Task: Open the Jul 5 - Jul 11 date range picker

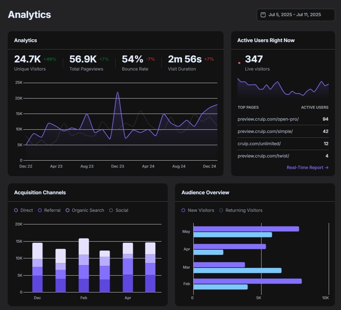Action: [295, 15]
